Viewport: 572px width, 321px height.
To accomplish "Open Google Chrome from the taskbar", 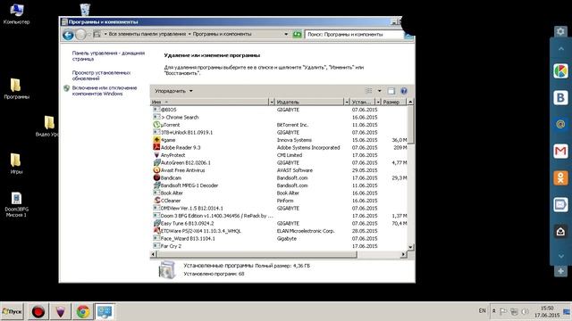I will tap(82, 312).
